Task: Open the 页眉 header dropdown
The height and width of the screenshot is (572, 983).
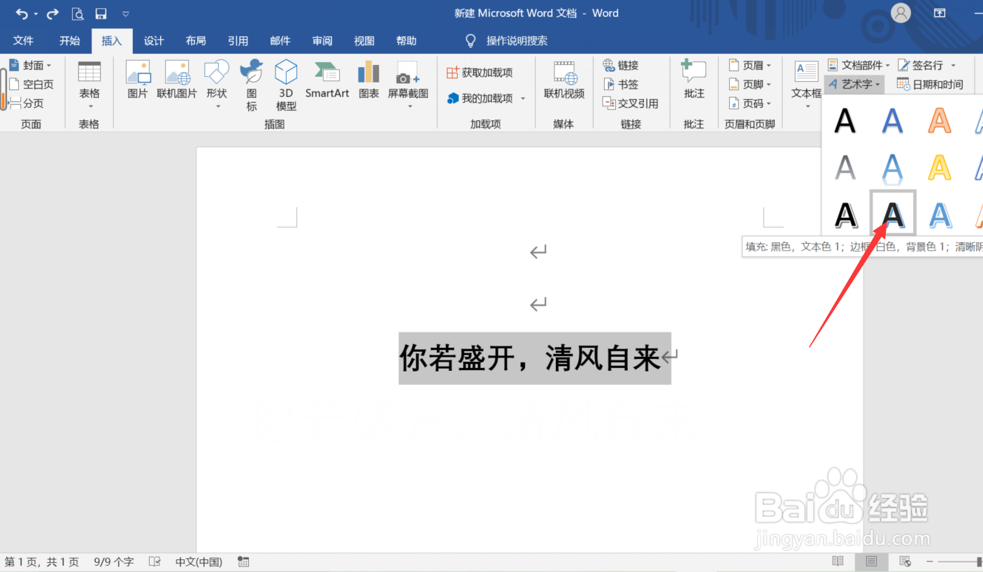Action: click(750, 65)
